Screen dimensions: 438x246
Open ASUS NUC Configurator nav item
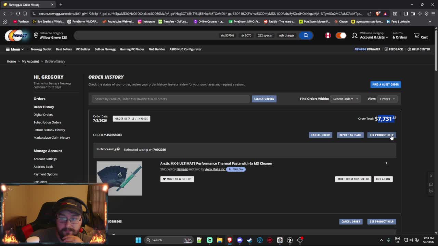(185, 49)
